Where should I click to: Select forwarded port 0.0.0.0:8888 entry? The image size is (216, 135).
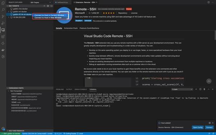27,94
